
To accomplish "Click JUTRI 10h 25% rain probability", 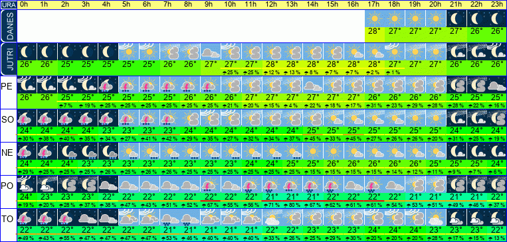I will 231,73.
